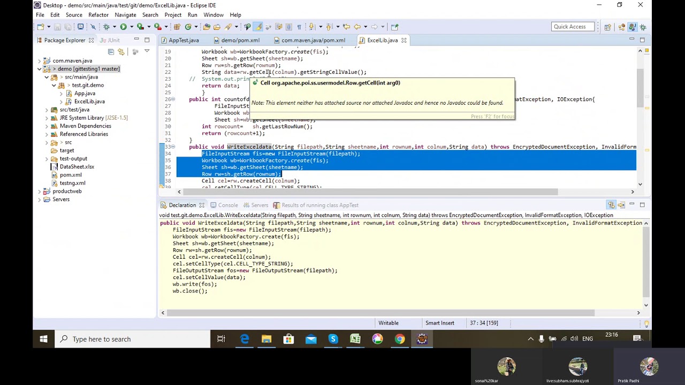Toggle Link with Editor in Package Explorer
Image resolution: width=685 pixels, height=385 pixels.
[121, 52]
